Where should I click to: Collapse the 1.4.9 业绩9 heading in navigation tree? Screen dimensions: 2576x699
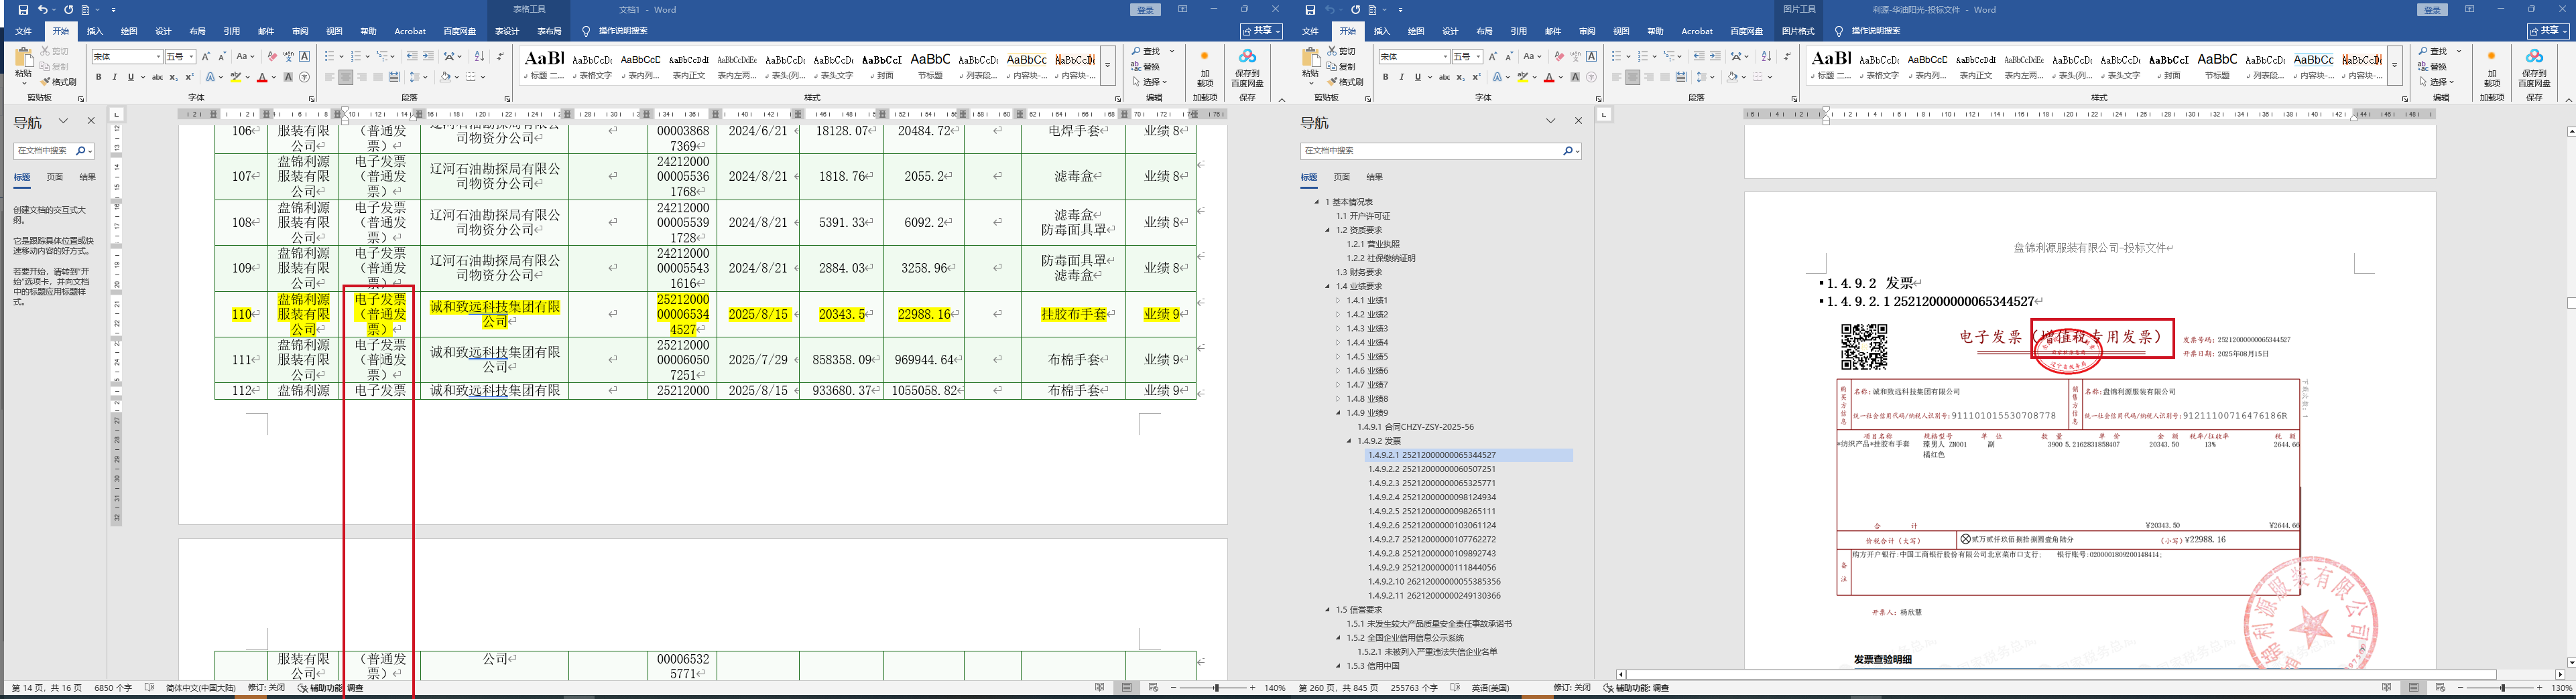click(1338, 412)
